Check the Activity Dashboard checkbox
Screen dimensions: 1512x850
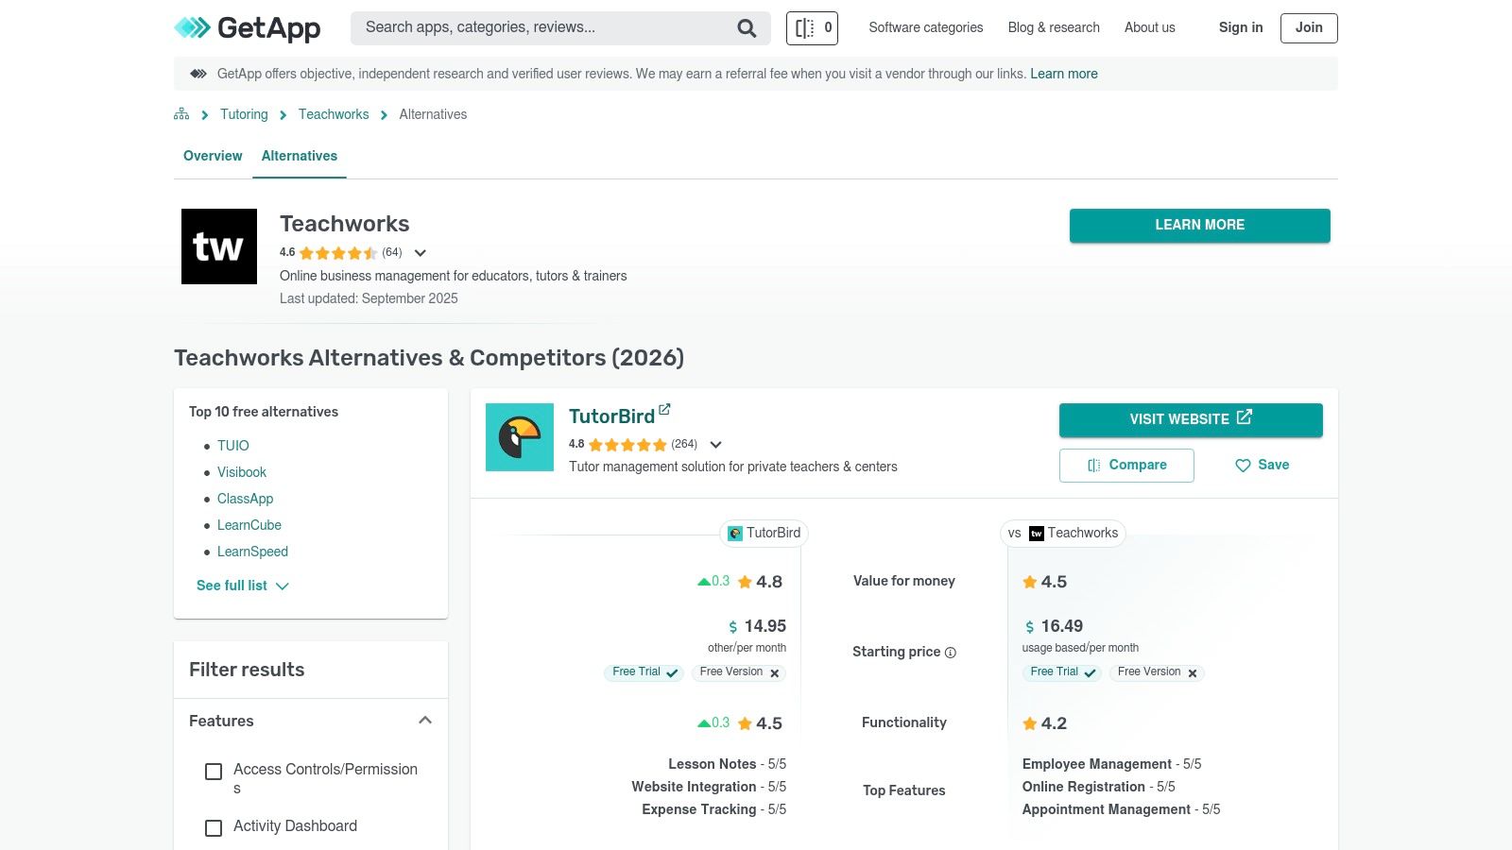[214, 827]
